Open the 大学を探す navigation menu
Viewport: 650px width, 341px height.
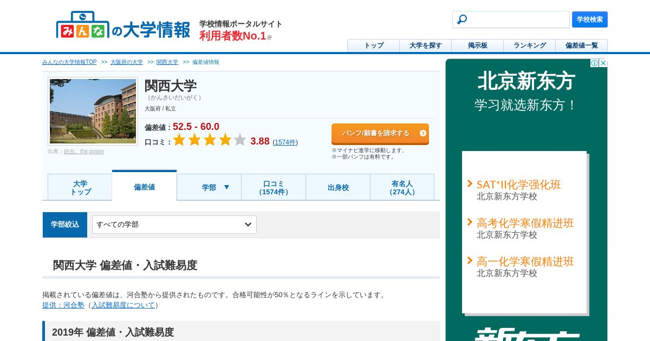click(x=425, y=45)
